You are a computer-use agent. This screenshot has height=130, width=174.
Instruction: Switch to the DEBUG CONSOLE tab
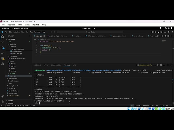pyautogui.click(x=56, y=65)
